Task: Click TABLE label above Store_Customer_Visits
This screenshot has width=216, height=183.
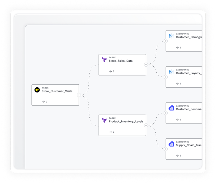Action: coord(45,88)
